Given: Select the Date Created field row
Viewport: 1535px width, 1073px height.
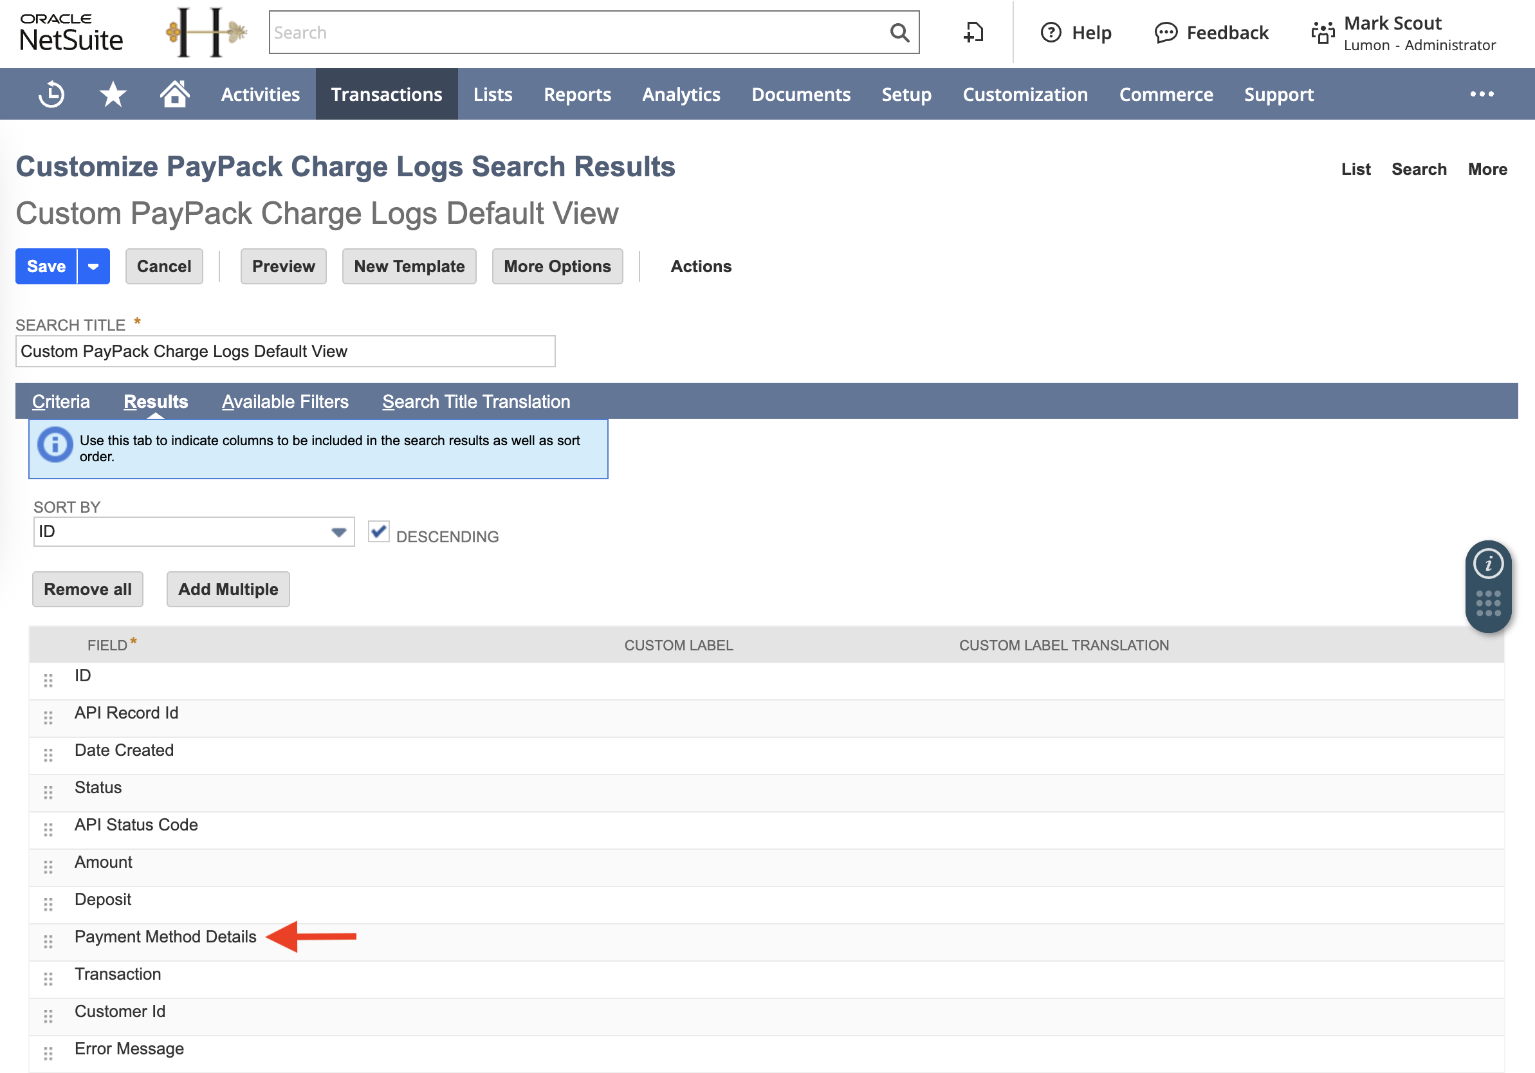Looking at the screenshot, I should (766, 755).
